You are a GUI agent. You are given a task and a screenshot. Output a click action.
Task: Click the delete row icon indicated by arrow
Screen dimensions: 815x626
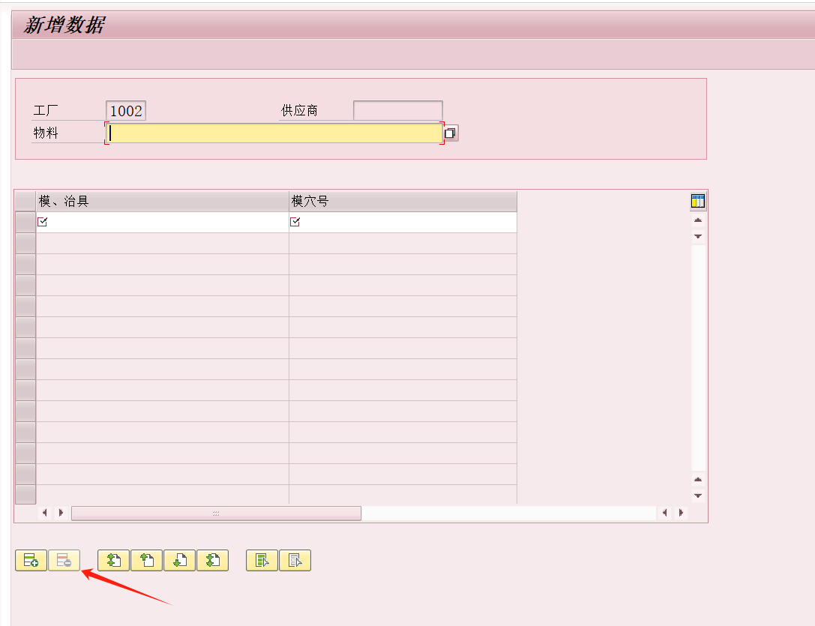click(x=64, y=560)
